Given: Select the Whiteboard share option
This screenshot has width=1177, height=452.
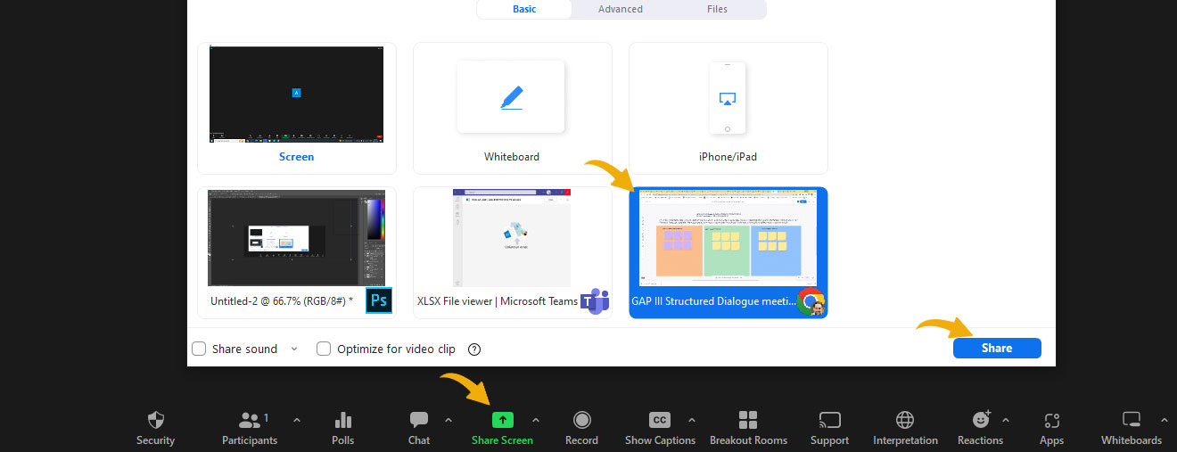Looking at the screenshot, I should coord(512,107).
